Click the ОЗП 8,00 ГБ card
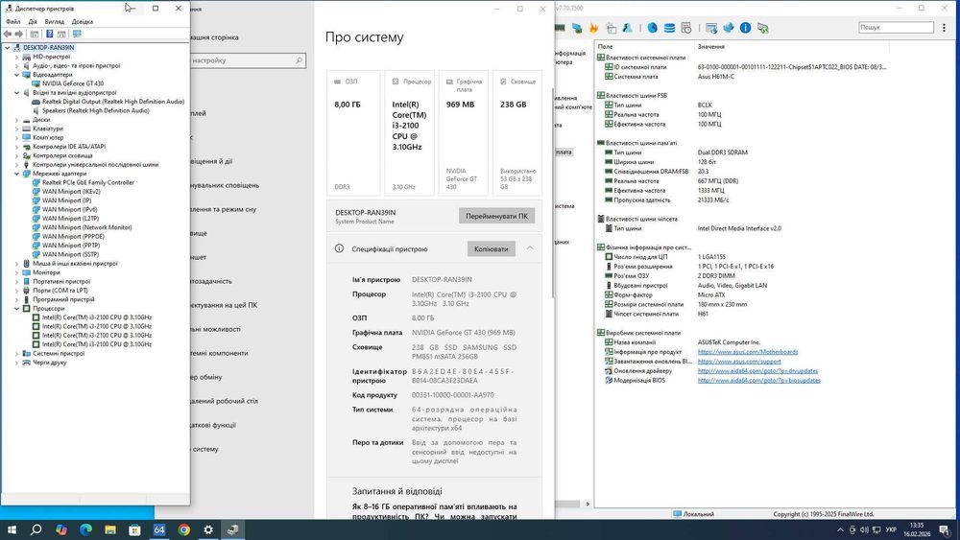Image resolution: width=960 pixels, height=540 pixels. (x=353, y=133)
